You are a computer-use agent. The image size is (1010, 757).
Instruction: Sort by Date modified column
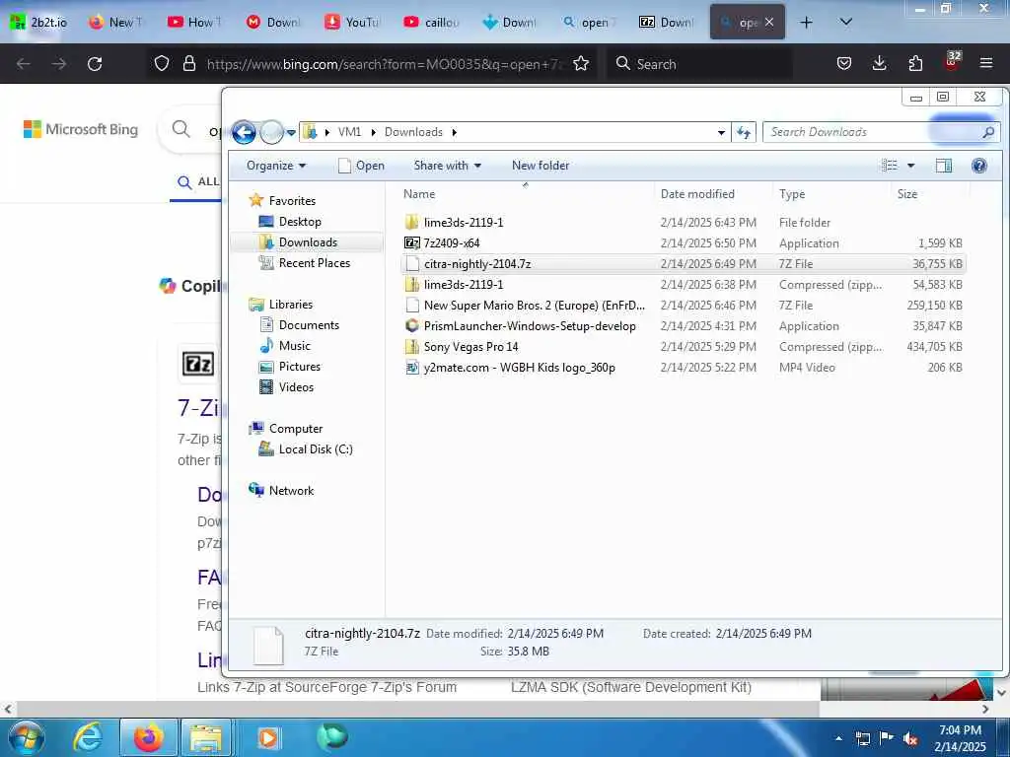[697, 194]
